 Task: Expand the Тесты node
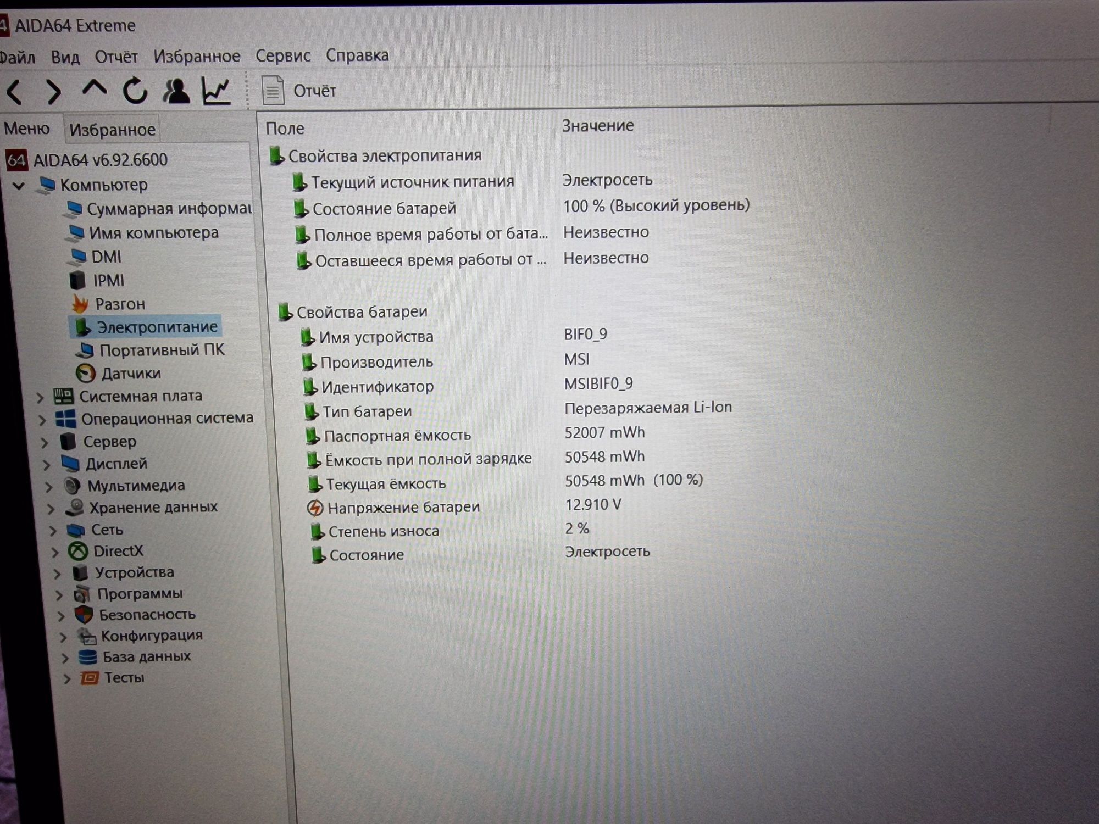[x=67, y=679]
